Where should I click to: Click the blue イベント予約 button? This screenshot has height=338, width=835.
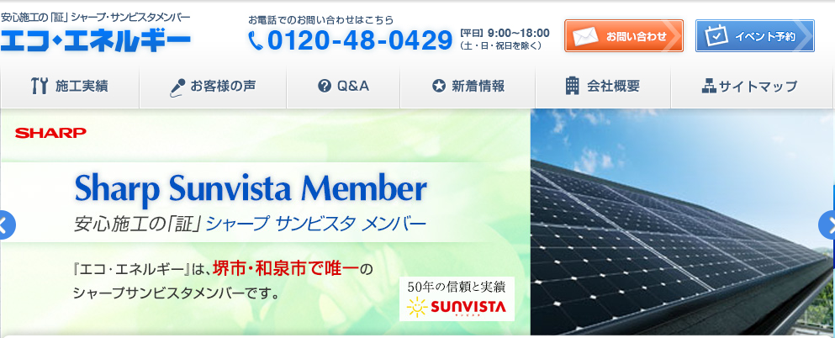(754, 35)
